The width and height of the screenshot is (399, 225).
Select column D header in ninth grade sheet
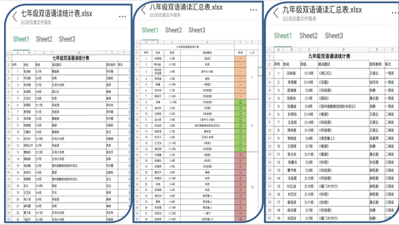point(343,50)
